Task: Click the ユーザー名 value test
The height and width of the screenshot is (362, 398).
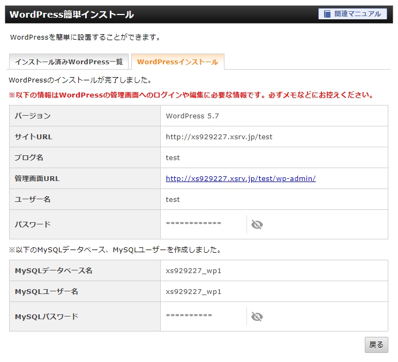Action: coord(172,199)
